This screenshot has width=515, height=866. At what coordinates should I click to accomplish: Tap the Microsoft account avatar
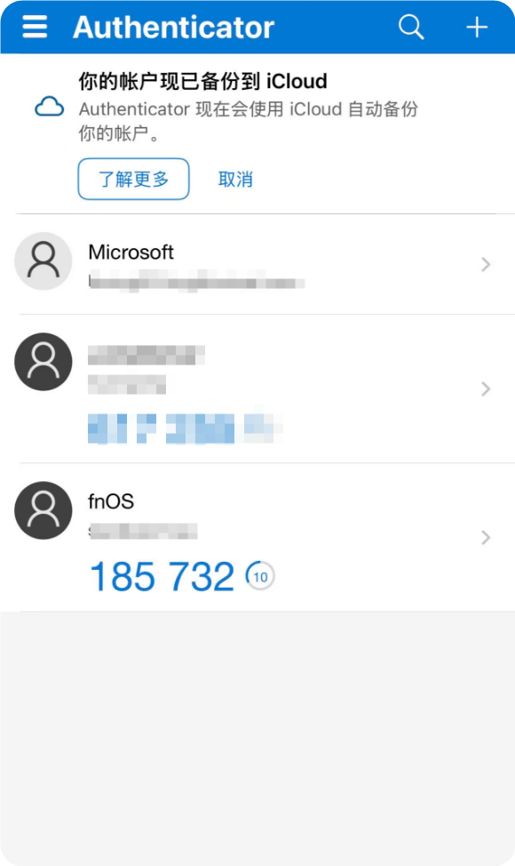click(43, 261)
